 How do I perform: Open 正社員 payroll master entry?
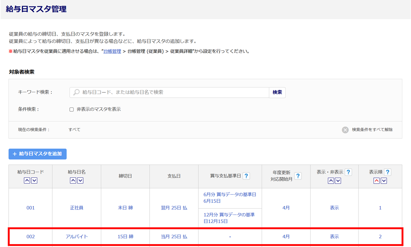click(x=77, y=208)
